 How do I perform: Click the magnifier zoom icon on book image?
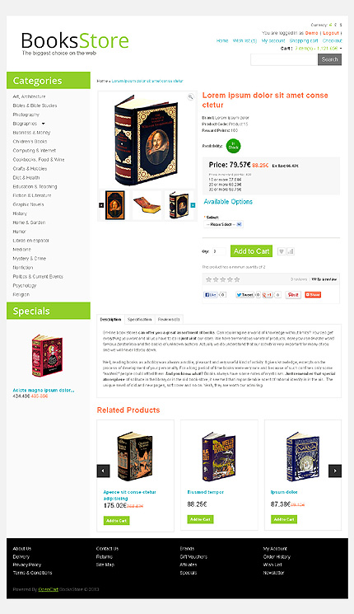coord(190,96)
